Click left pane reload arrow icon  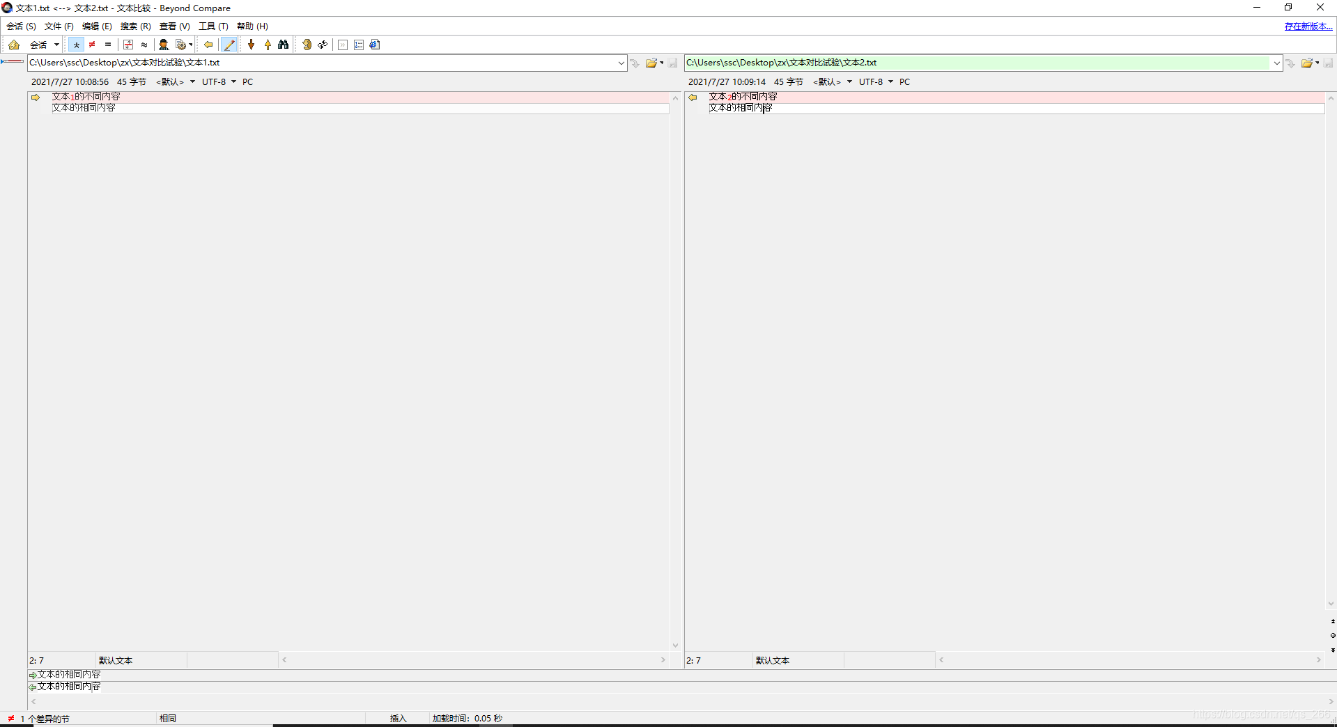click(635, 63)
